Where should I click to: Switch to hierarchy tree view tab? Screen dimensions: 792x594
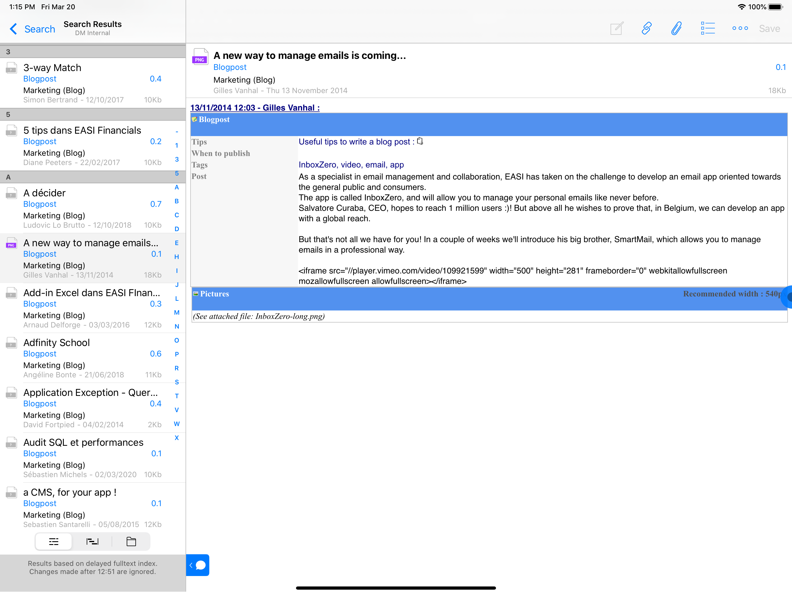click(92, 541)
